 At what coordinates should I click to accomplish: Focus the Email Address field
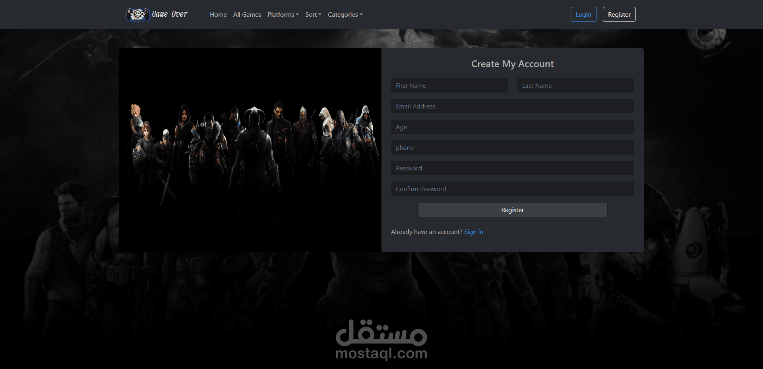[x=513, y=106]
